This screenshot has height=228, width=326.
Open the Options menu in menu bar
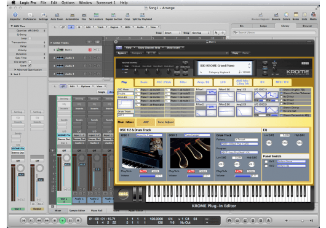(x=68, y=2)
